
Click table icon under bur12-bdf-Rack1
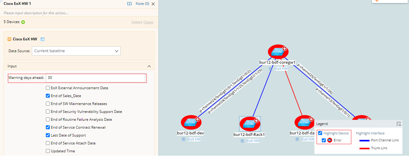(x=242, y=141)
